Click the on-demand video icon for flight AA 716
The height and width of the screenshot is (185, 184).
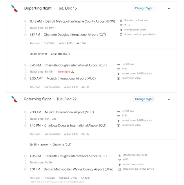tap(119, 78)
